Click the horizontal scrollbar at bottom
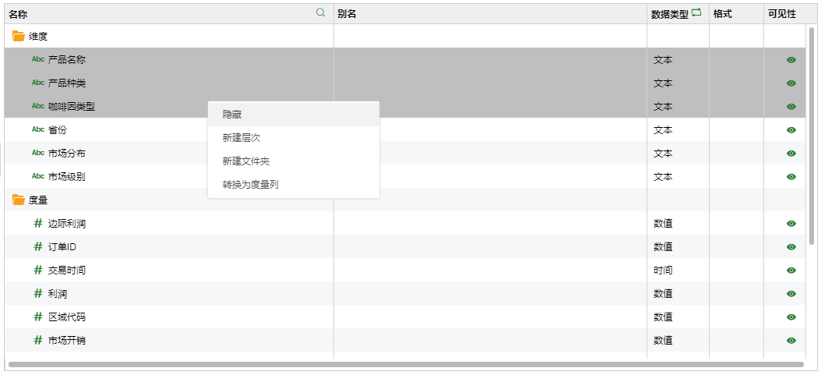The image size is (821, 375). (x=405, y=364)
